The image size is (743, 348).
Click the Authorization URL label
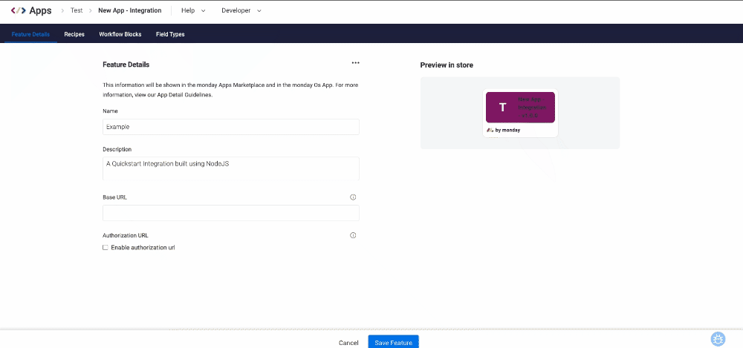click(x=126, y=235)
